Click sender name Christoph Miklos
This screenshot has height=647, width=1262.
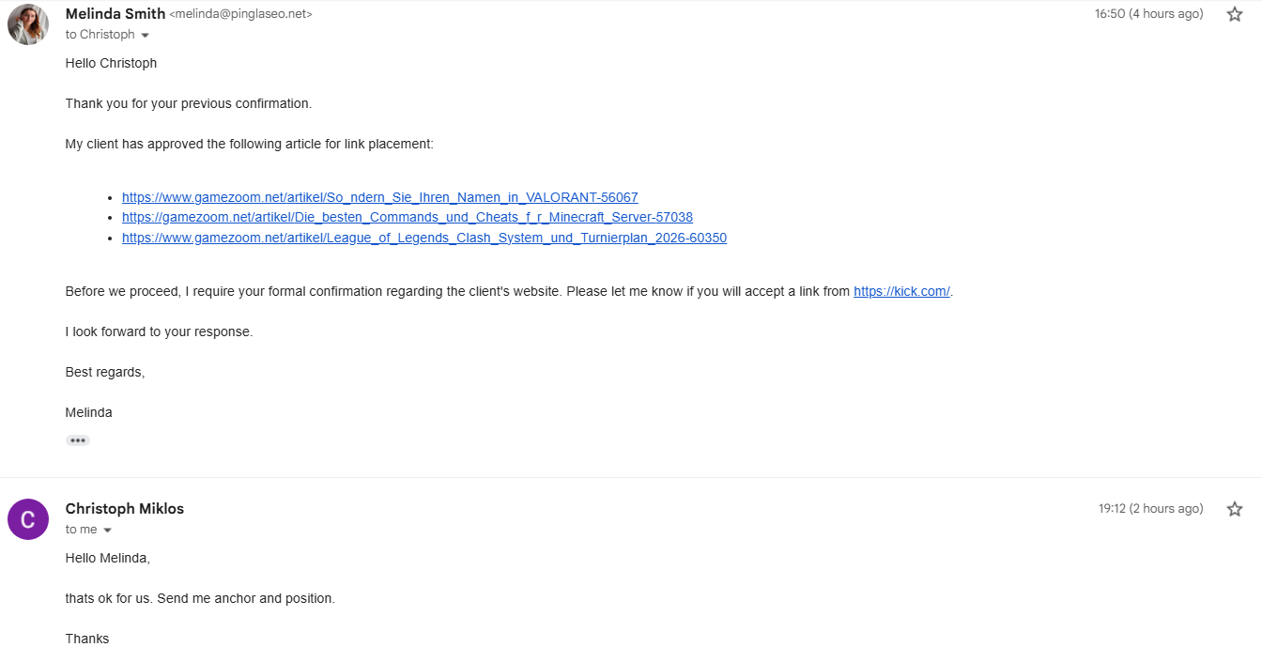(125, 509)
